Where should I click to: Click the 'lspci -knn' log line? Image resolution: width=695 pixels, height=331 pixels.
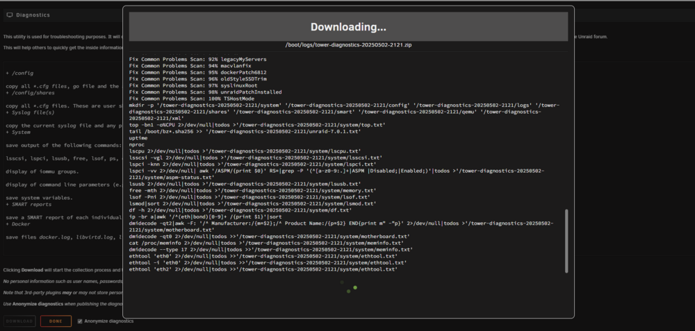click(x=253, y=164)
